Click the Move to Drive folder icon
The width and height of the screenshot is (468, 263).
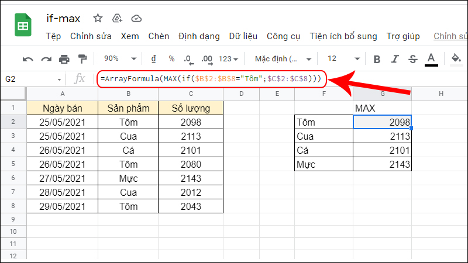117,18
